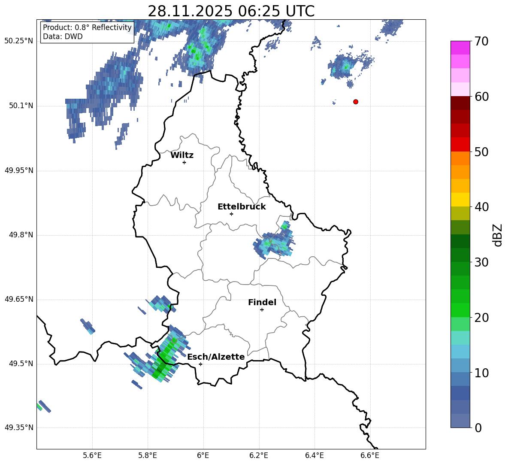Click the Esch/Alzette station cross marker
This screenshot has height=464, width=508.
pyautogui.click(x=200, y=364)
